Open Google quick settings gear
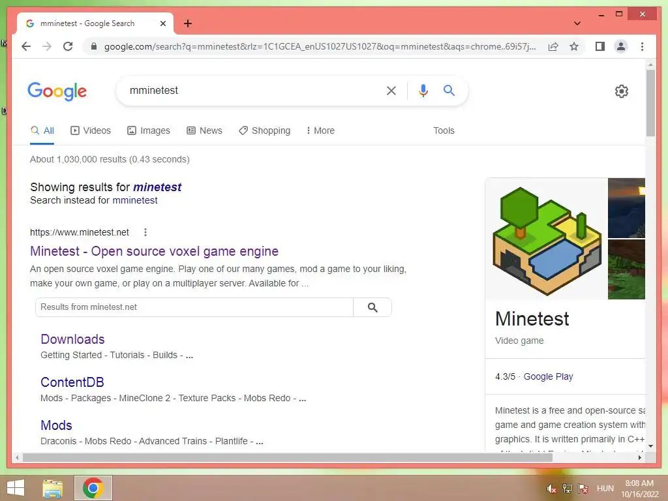Screen dimensions: 668x501 click(622, 91)
